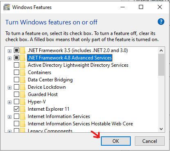Select the Guarded Host label
This screenshot has height=151, width=170.
(43, 94)
